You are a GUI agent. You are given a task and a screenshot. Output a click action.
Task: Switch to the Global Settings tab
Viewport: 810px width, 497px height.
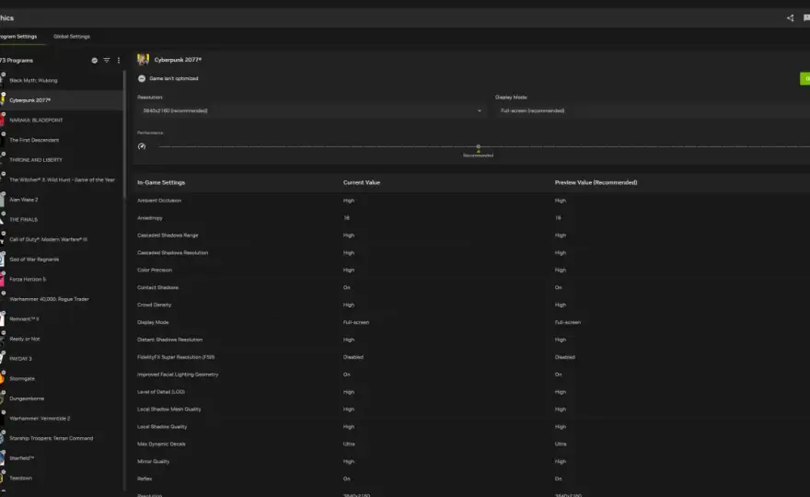point(72,37)
